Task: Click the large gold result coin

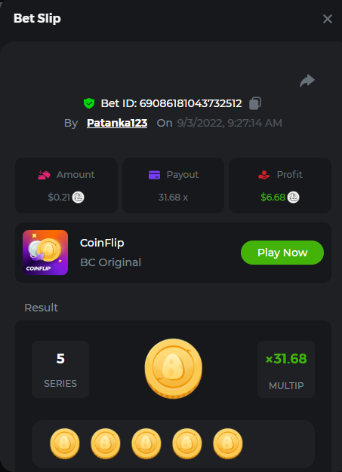Action: [173, 369]
